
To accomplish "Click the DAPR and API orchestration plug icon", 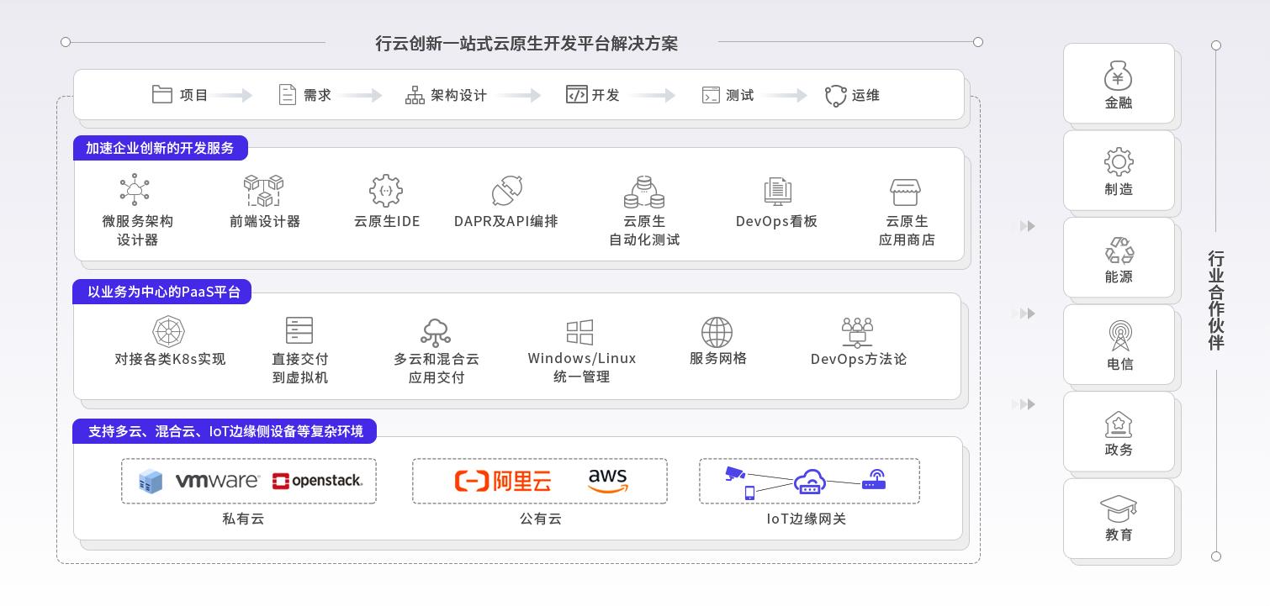I will coord(507,191).
